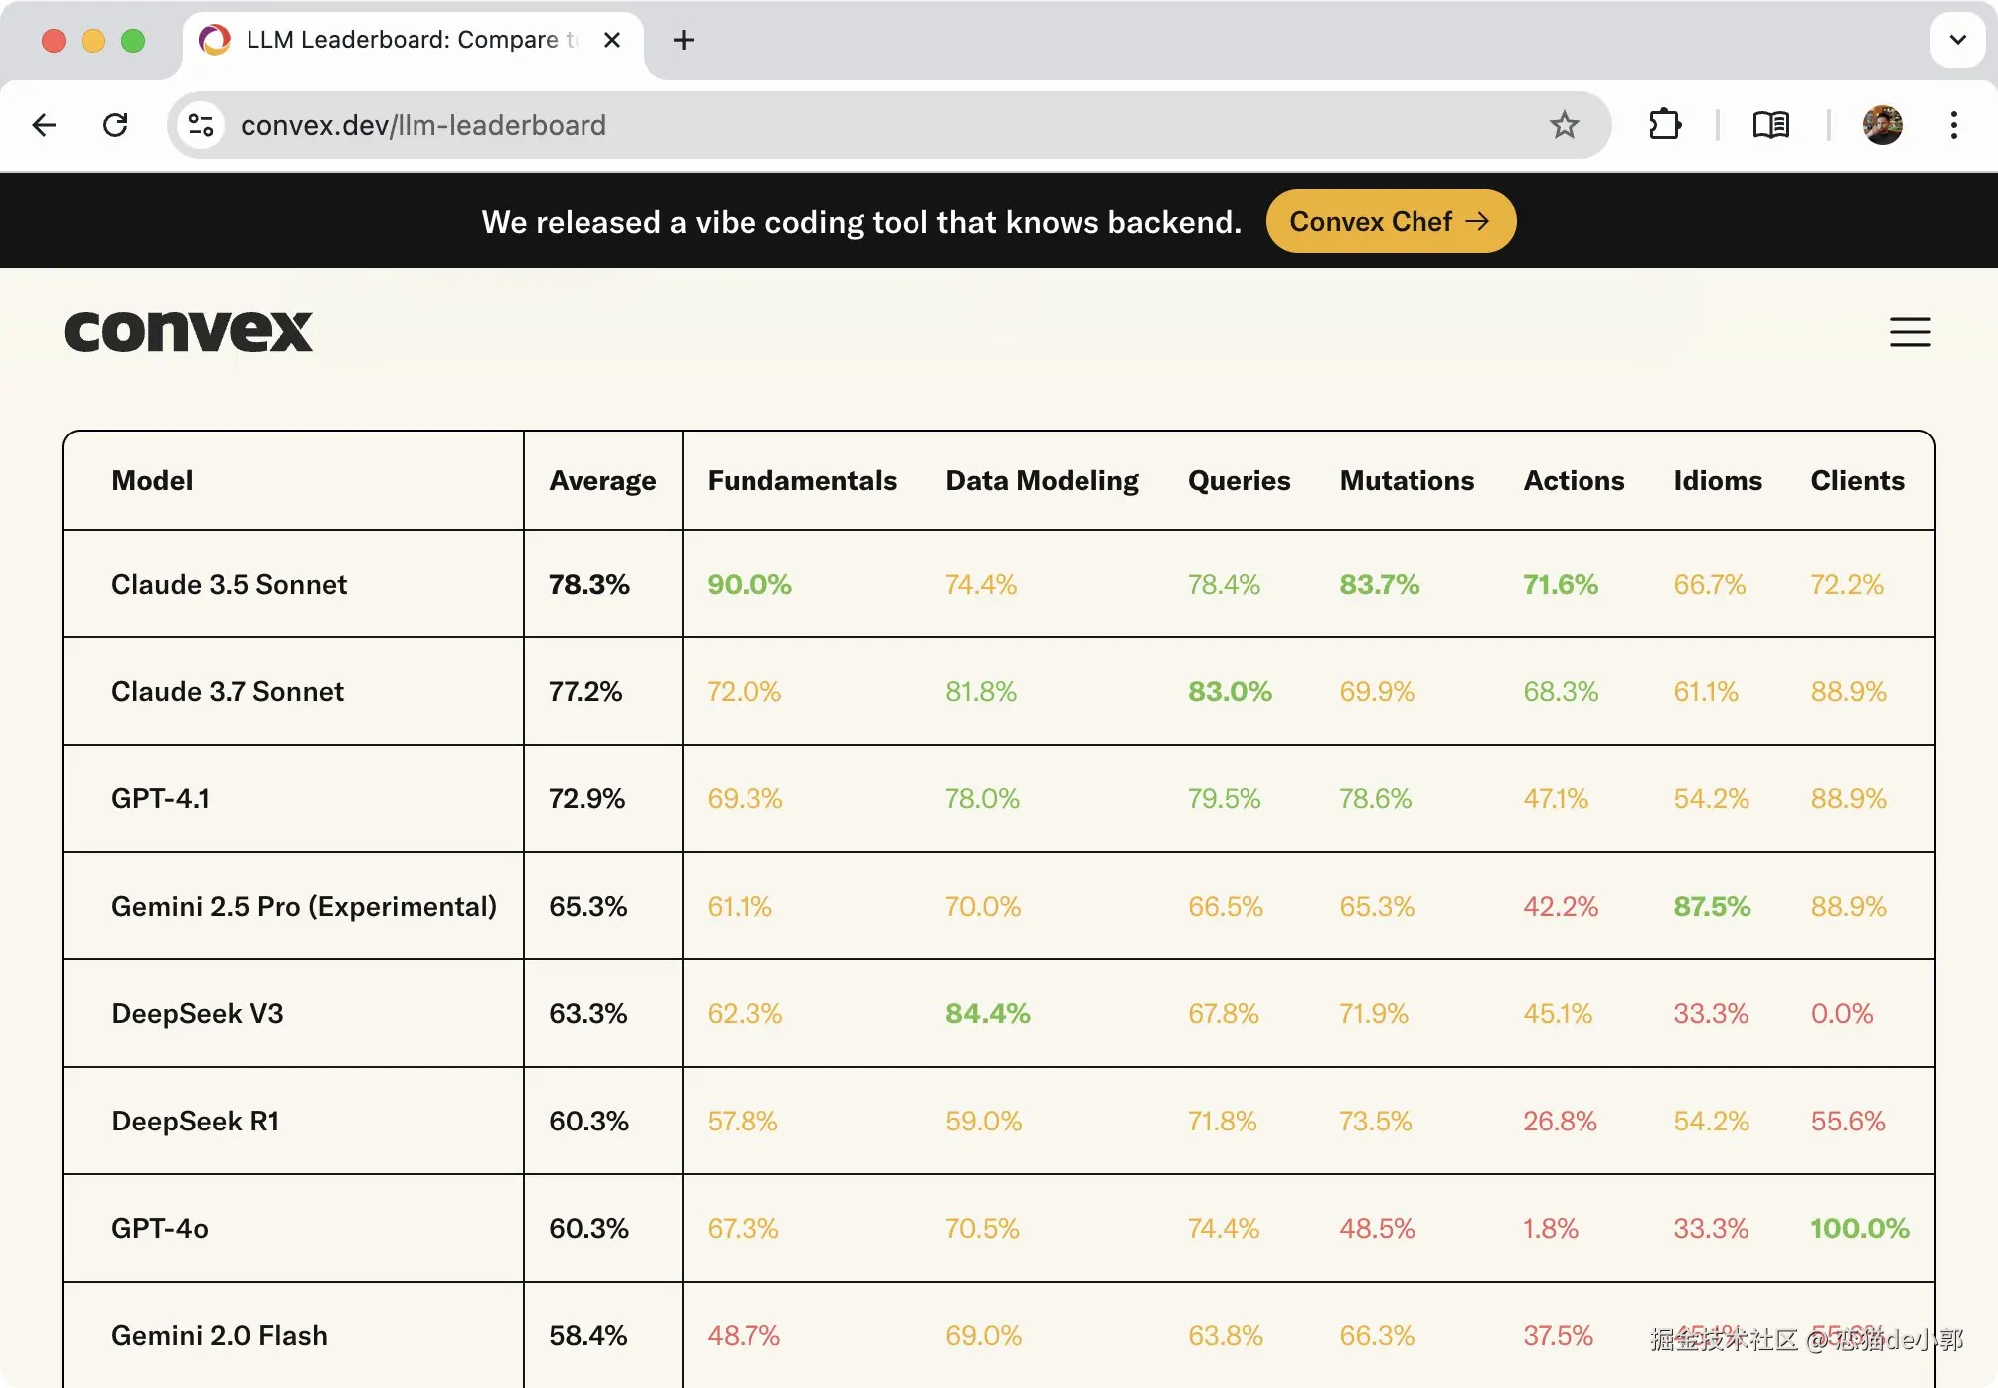Open a new browser tab
The width and height of the screenshot is (1998, 1388).
click(684, 40)
